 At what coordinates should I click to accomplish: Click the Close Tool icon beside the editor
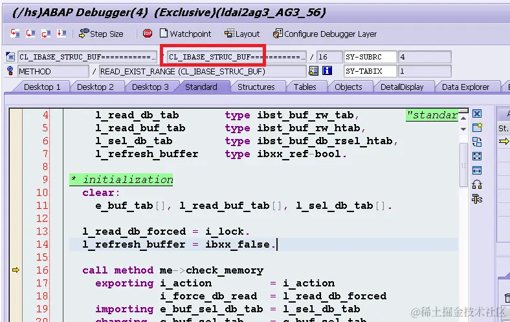pos(477,114)
